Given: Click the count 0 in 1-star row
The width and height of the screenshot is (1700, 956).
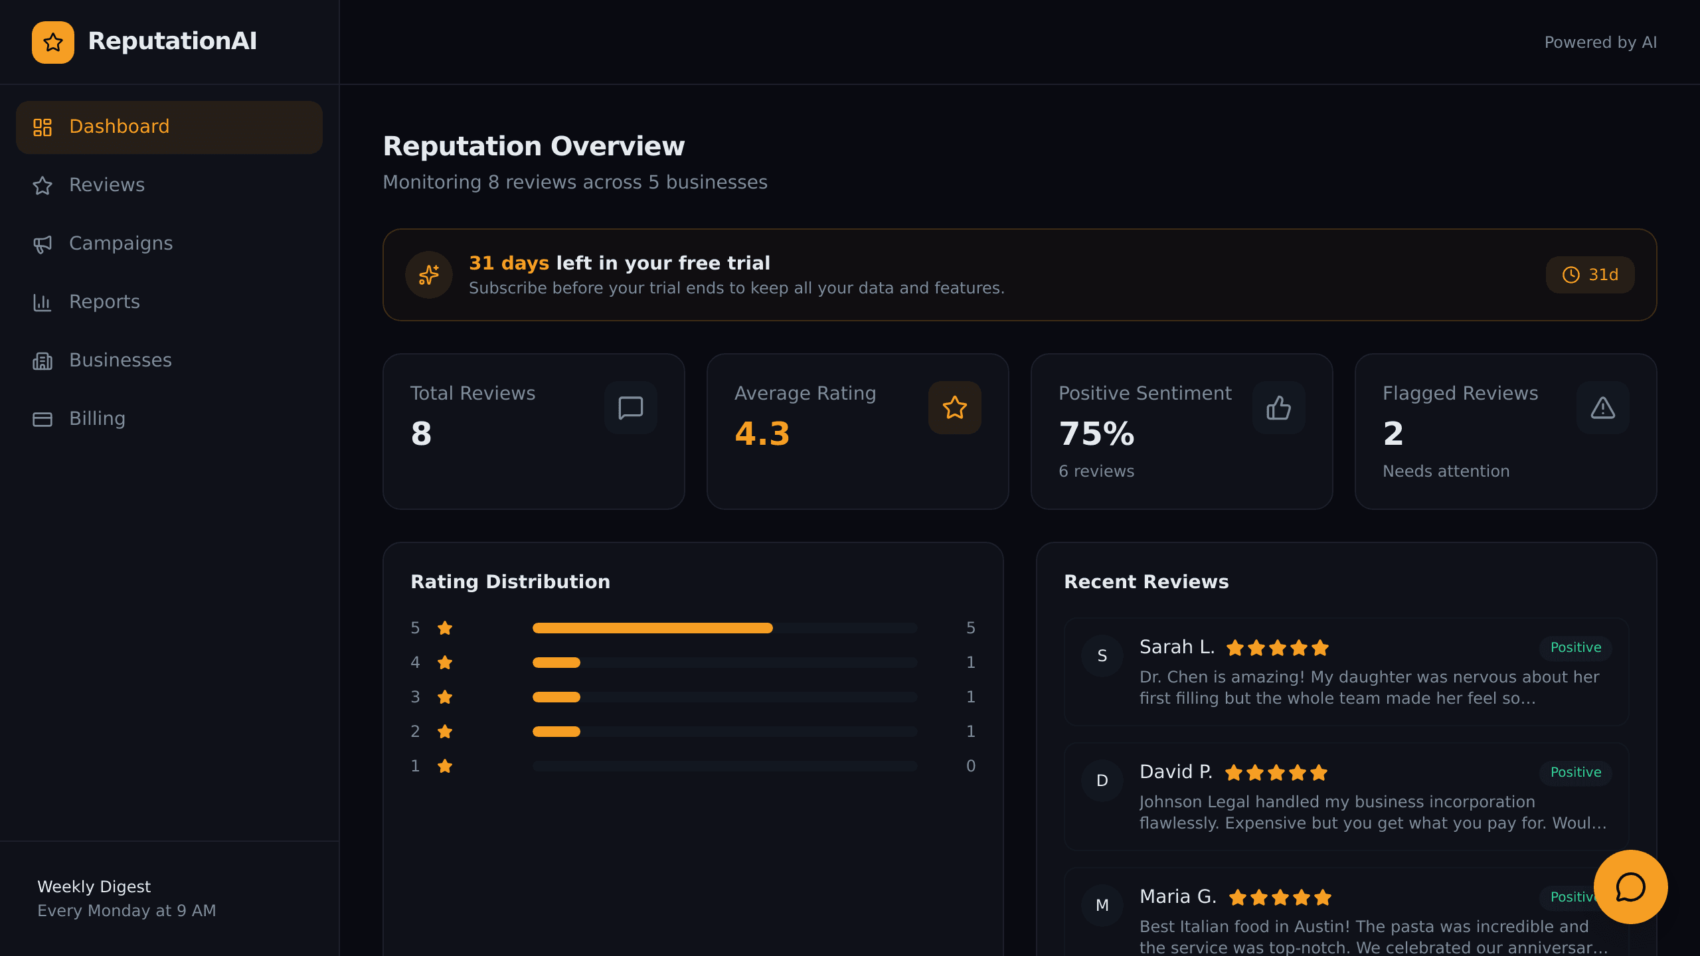Looking at the screenshot, I should pyautogui.click(x=970, y=766).
